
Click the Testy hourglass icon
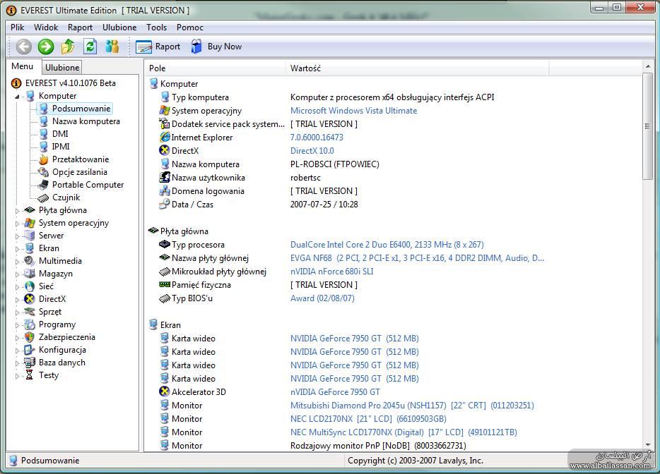click(30, 375)
